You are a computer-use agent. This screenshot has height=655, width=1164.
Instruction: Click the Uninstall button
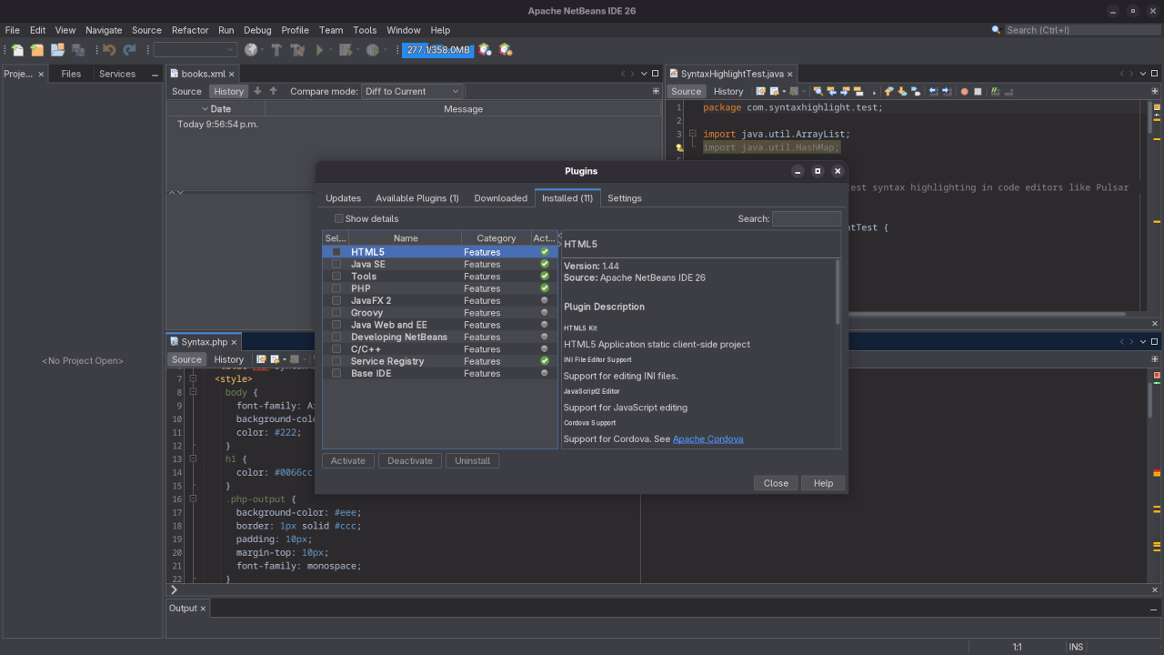pos(473,460)
